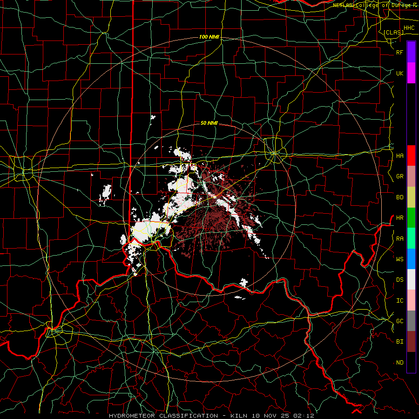Select the light pink IC legend swatch
Image resolution: width=419 pixels, height=419 pixels.
(411, 300)
